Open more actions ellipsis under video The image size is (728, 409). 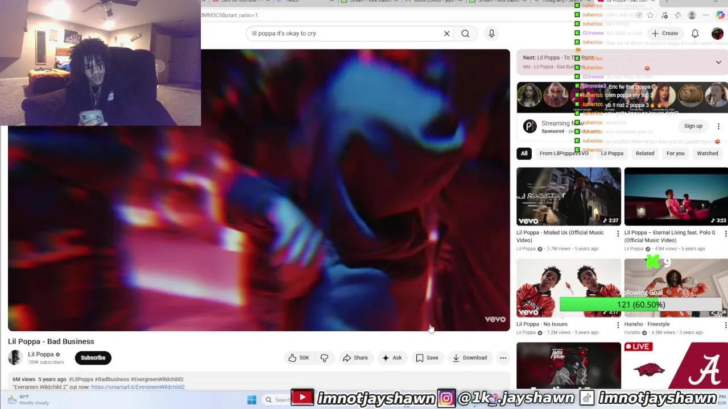pos(503,358)
